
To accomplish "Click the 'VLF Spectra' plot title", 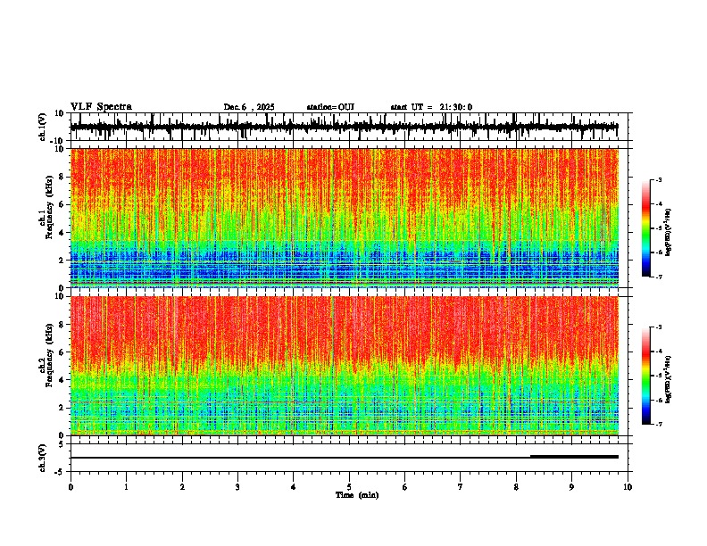I will click(101, 107).
